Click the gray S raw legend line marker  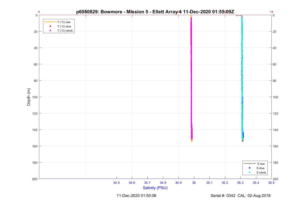pyautogui.click(x=249, y=164)
